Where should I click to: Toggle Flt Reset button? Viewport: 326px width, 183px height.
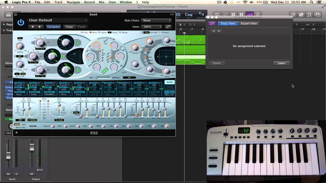(163, 33)
